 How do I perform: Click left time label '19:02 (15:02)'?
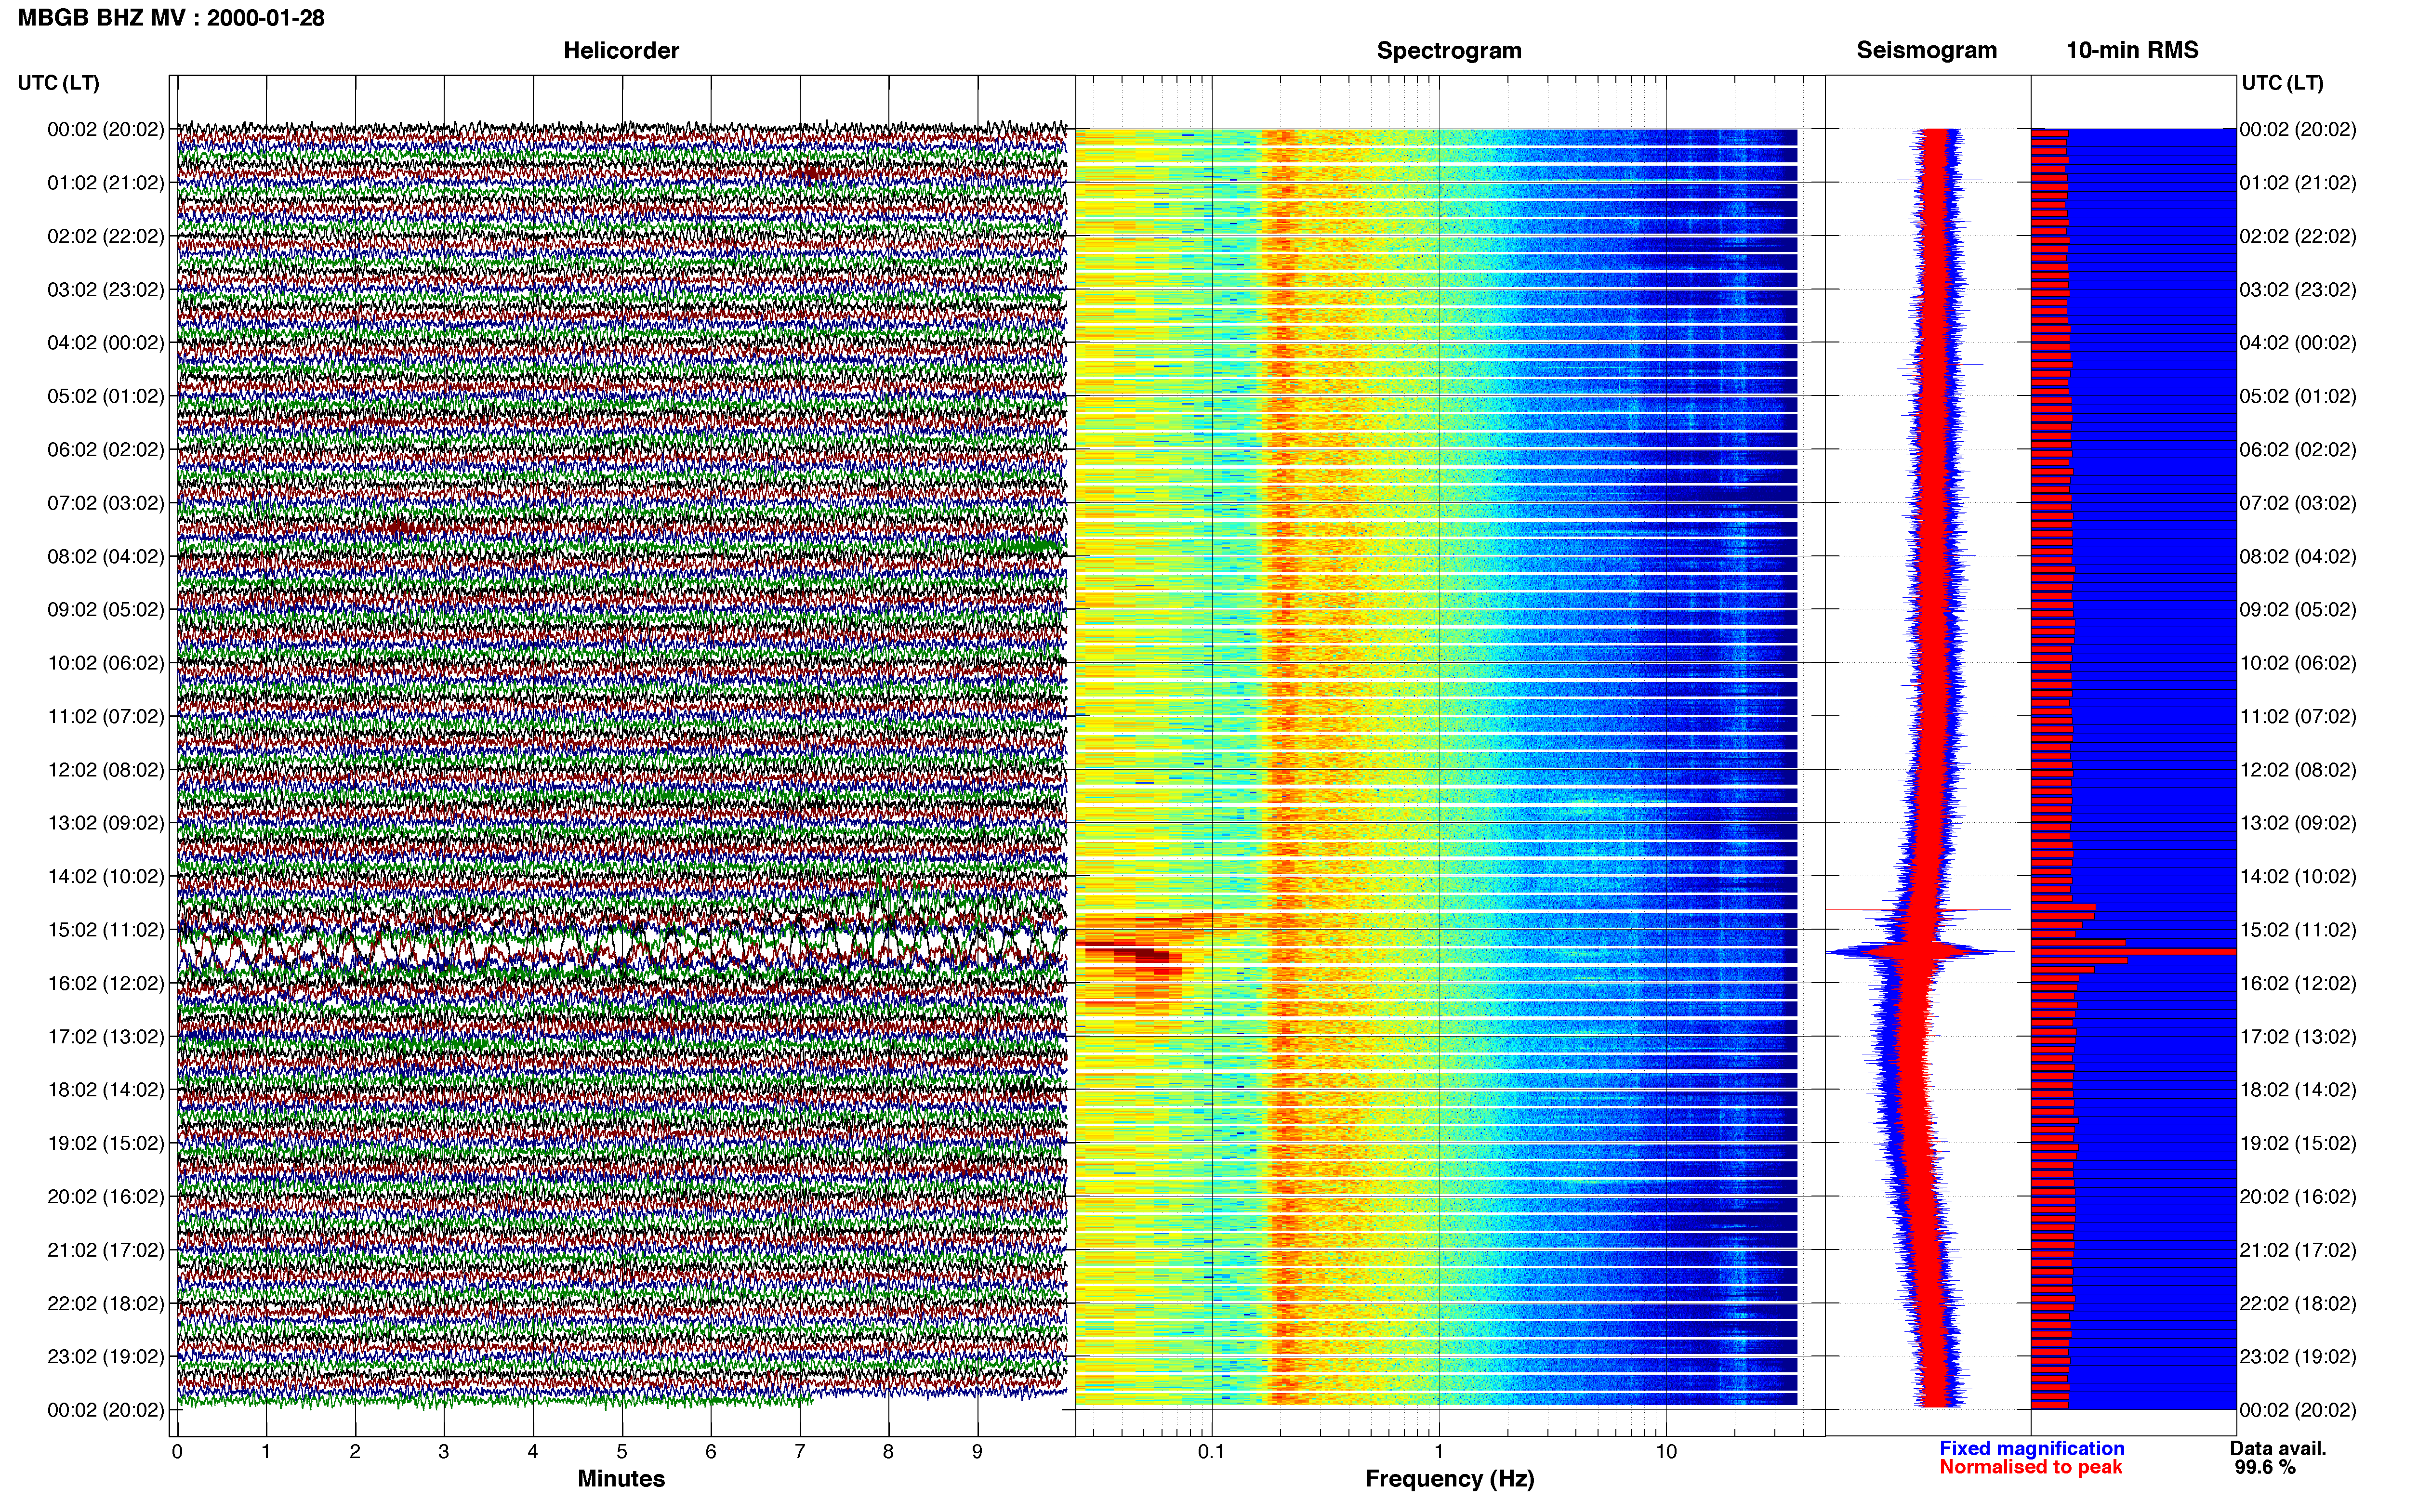click(105, 1143)
